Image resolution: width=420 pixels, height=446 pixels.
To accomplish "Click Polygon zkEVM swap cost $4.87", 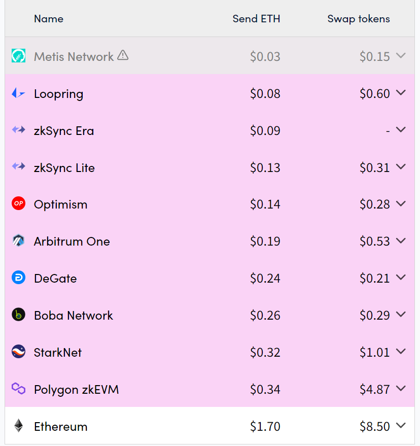I will pyautogui.click(x=374, y=390).
